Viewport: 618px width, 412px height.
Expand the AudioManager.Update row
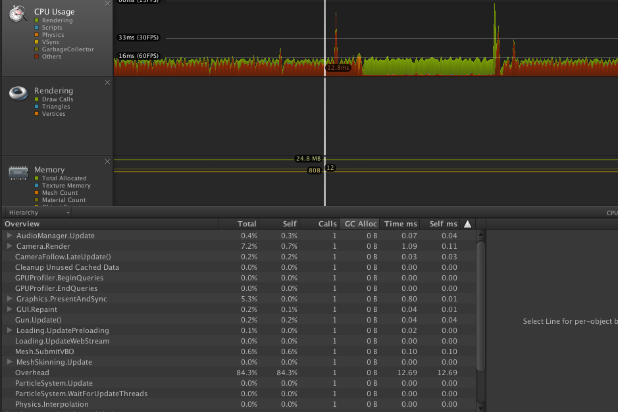pos(9,236)
